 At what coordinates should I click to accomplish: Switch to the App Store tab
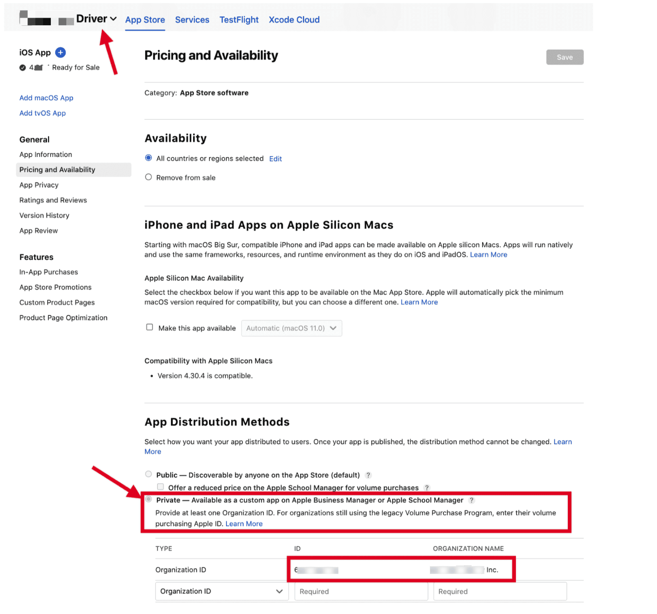coord(145,20)
